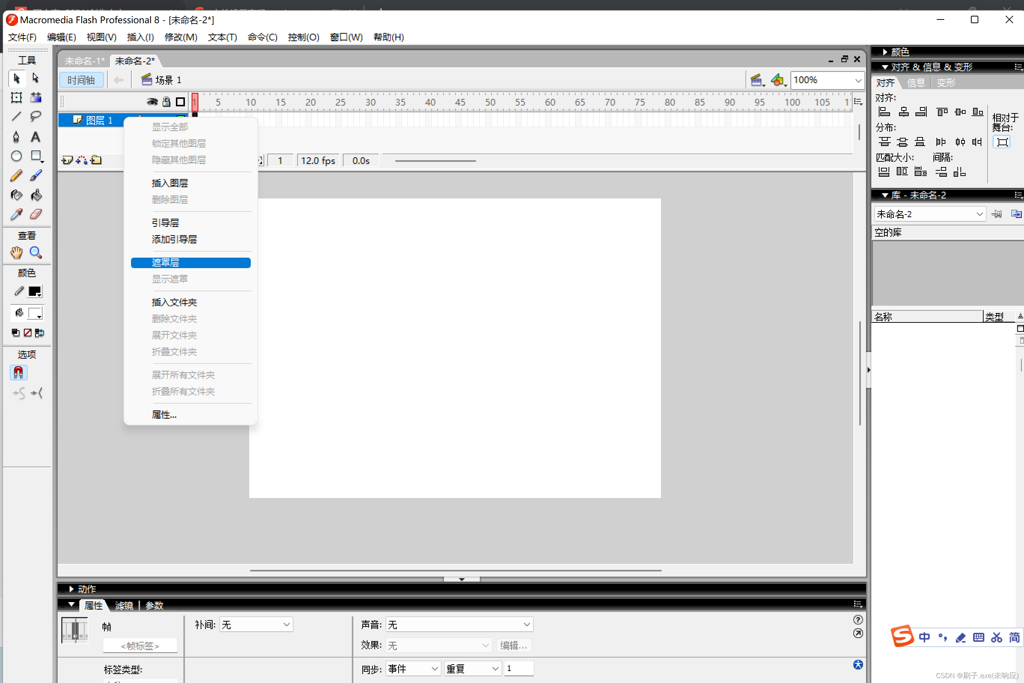This screenshot has height=683, width=1024.
Task: Click the align left edge button
Action: (x=884, y=112)
